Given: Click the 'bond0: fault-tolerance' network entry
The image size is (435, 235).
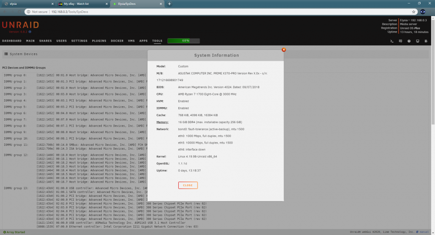Looking at the screenshot, I should point(211,129).
